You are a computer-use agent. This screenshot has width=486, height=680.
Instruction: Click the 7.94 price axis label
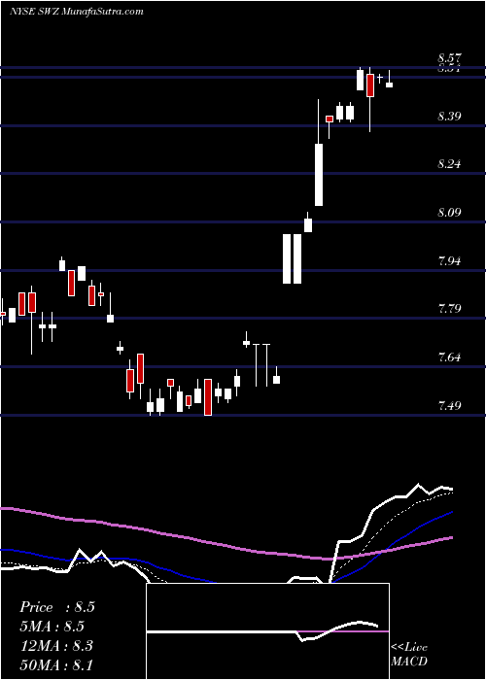point(449,260)
